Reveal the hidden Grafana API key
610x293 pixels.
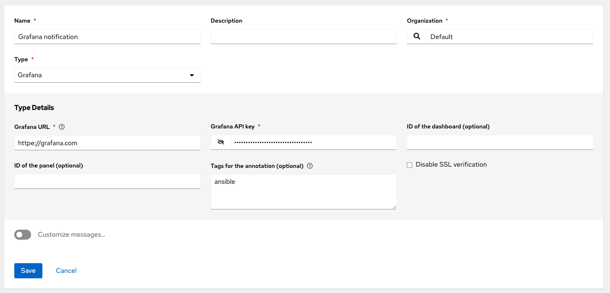[x=220, y=142]
